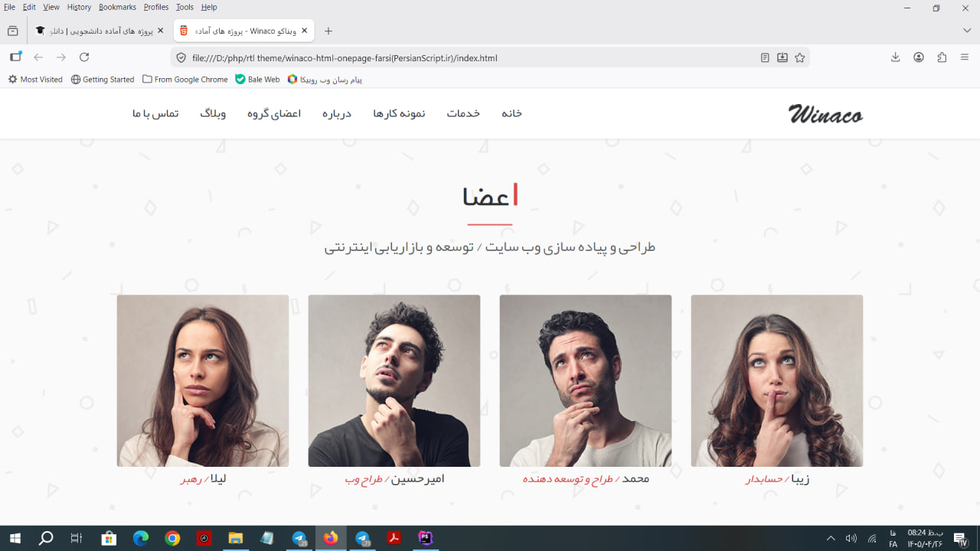The height and width of the screenshot is (551, 980).
Task: Open the Windows Start menu
Action: pos(15,538)
